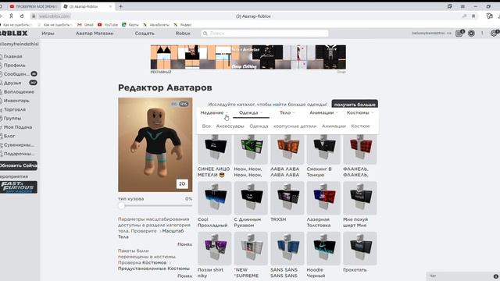Reload the page with the refresh icon
This screenshot has width=500, height=281.
point(22,16)
